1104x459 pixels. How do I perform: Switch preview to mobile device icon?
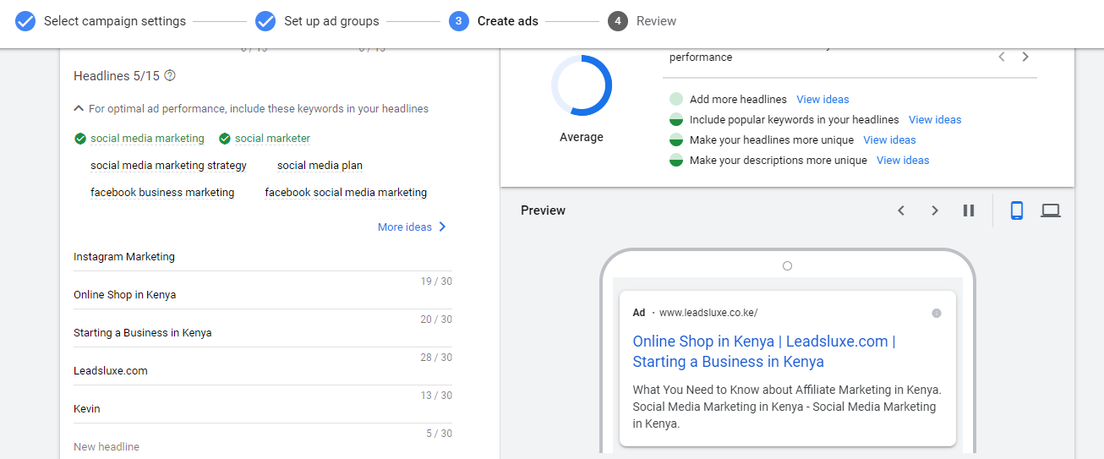point(1017,210)
